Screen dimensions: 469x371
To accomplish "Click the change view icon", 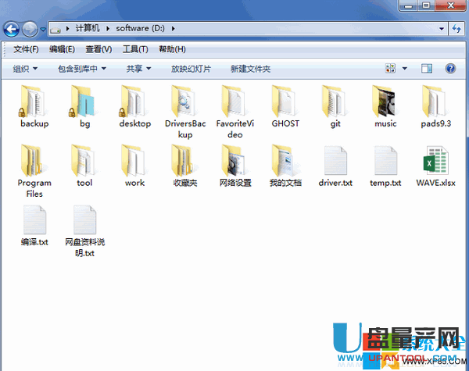I will pyautogui.click(x=390, y=69).
